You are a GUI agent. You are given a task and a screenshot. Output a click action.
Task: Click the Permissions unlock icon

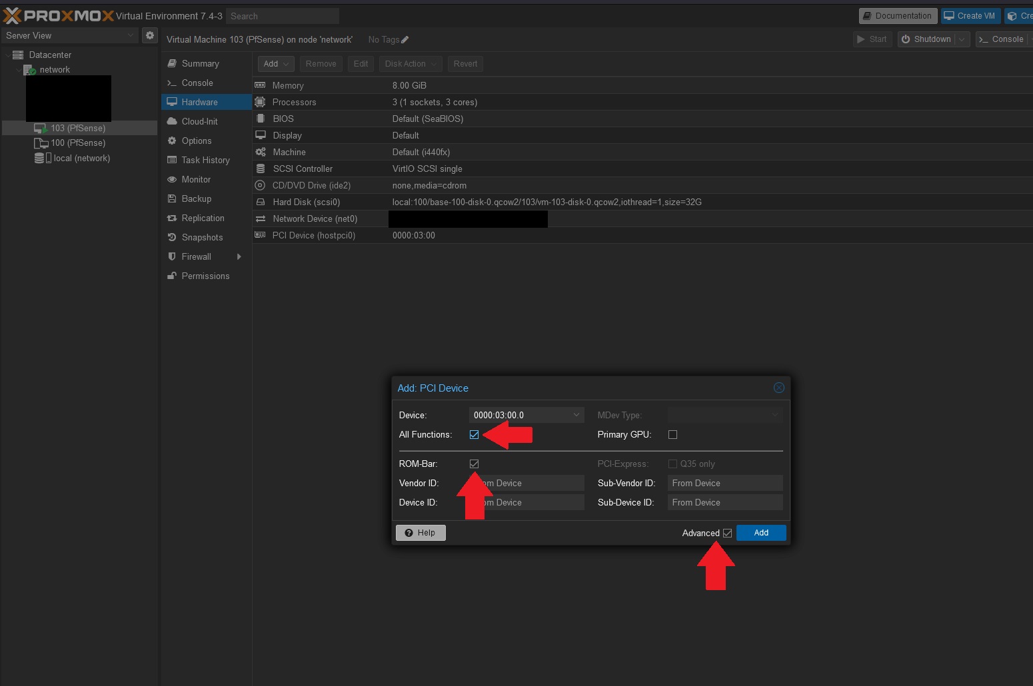pyautogui.click(x=172, y=276)
